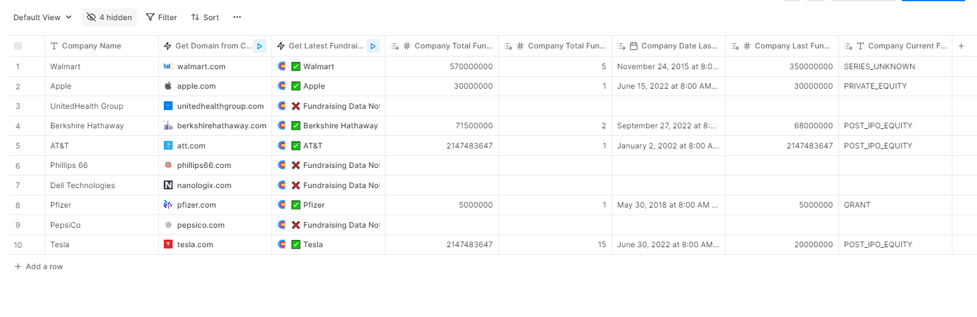
Task: Click the 570000000 total funding cell
Action: 442,66
